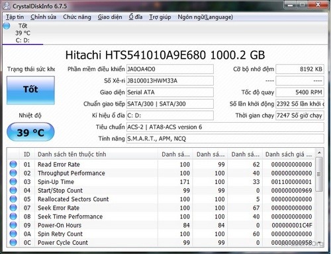
Task: Click status orb for Spin-Up Time
Action: [13, 181]
